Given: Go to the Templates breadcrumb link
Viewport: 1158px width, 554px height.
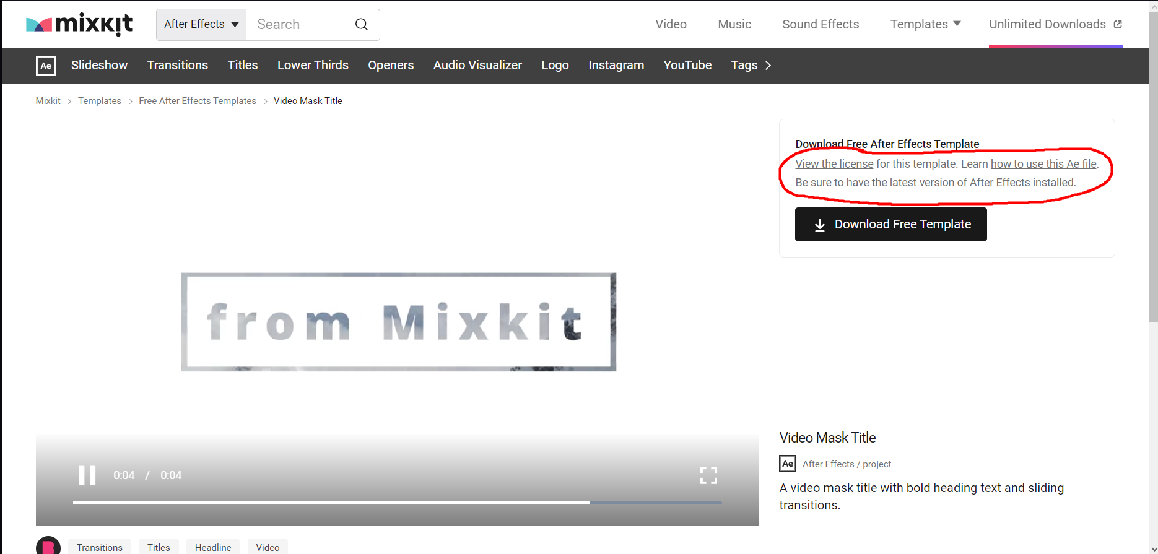Looking at the screenshot, I should pos(100,101).
